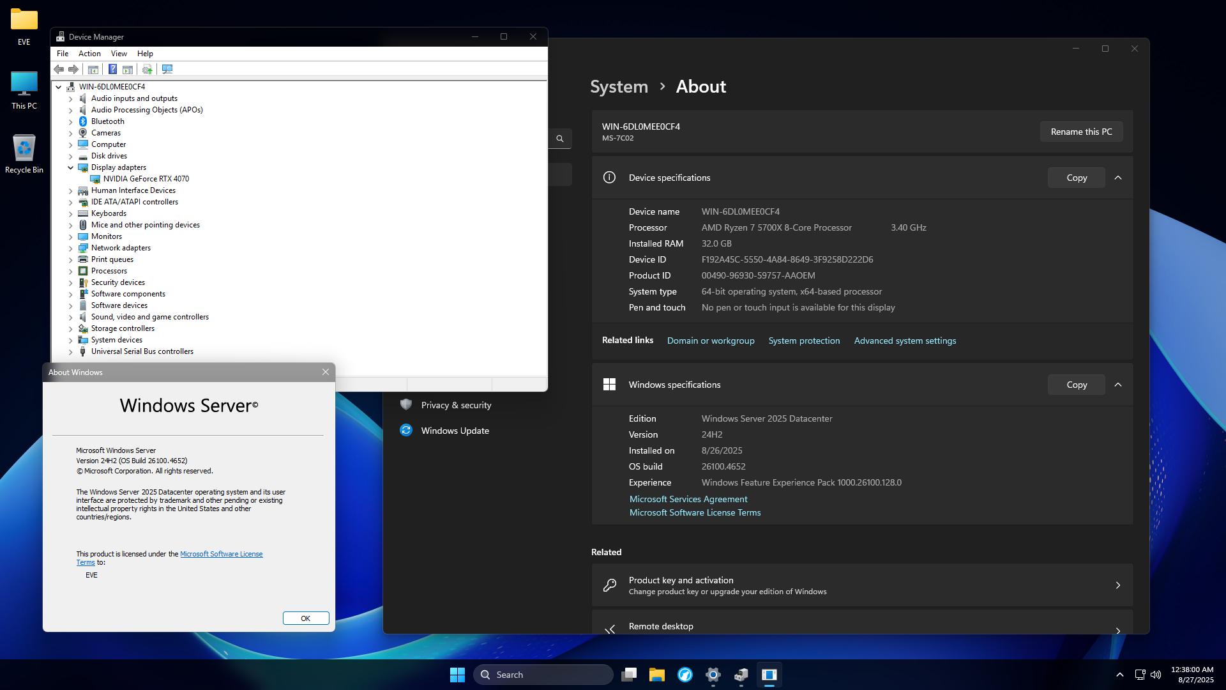Click Scan for hardware changes toolbar icon

[x=167, y=69]
